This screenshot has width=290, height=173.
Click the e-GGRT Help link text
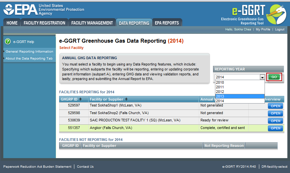(24, 42)
